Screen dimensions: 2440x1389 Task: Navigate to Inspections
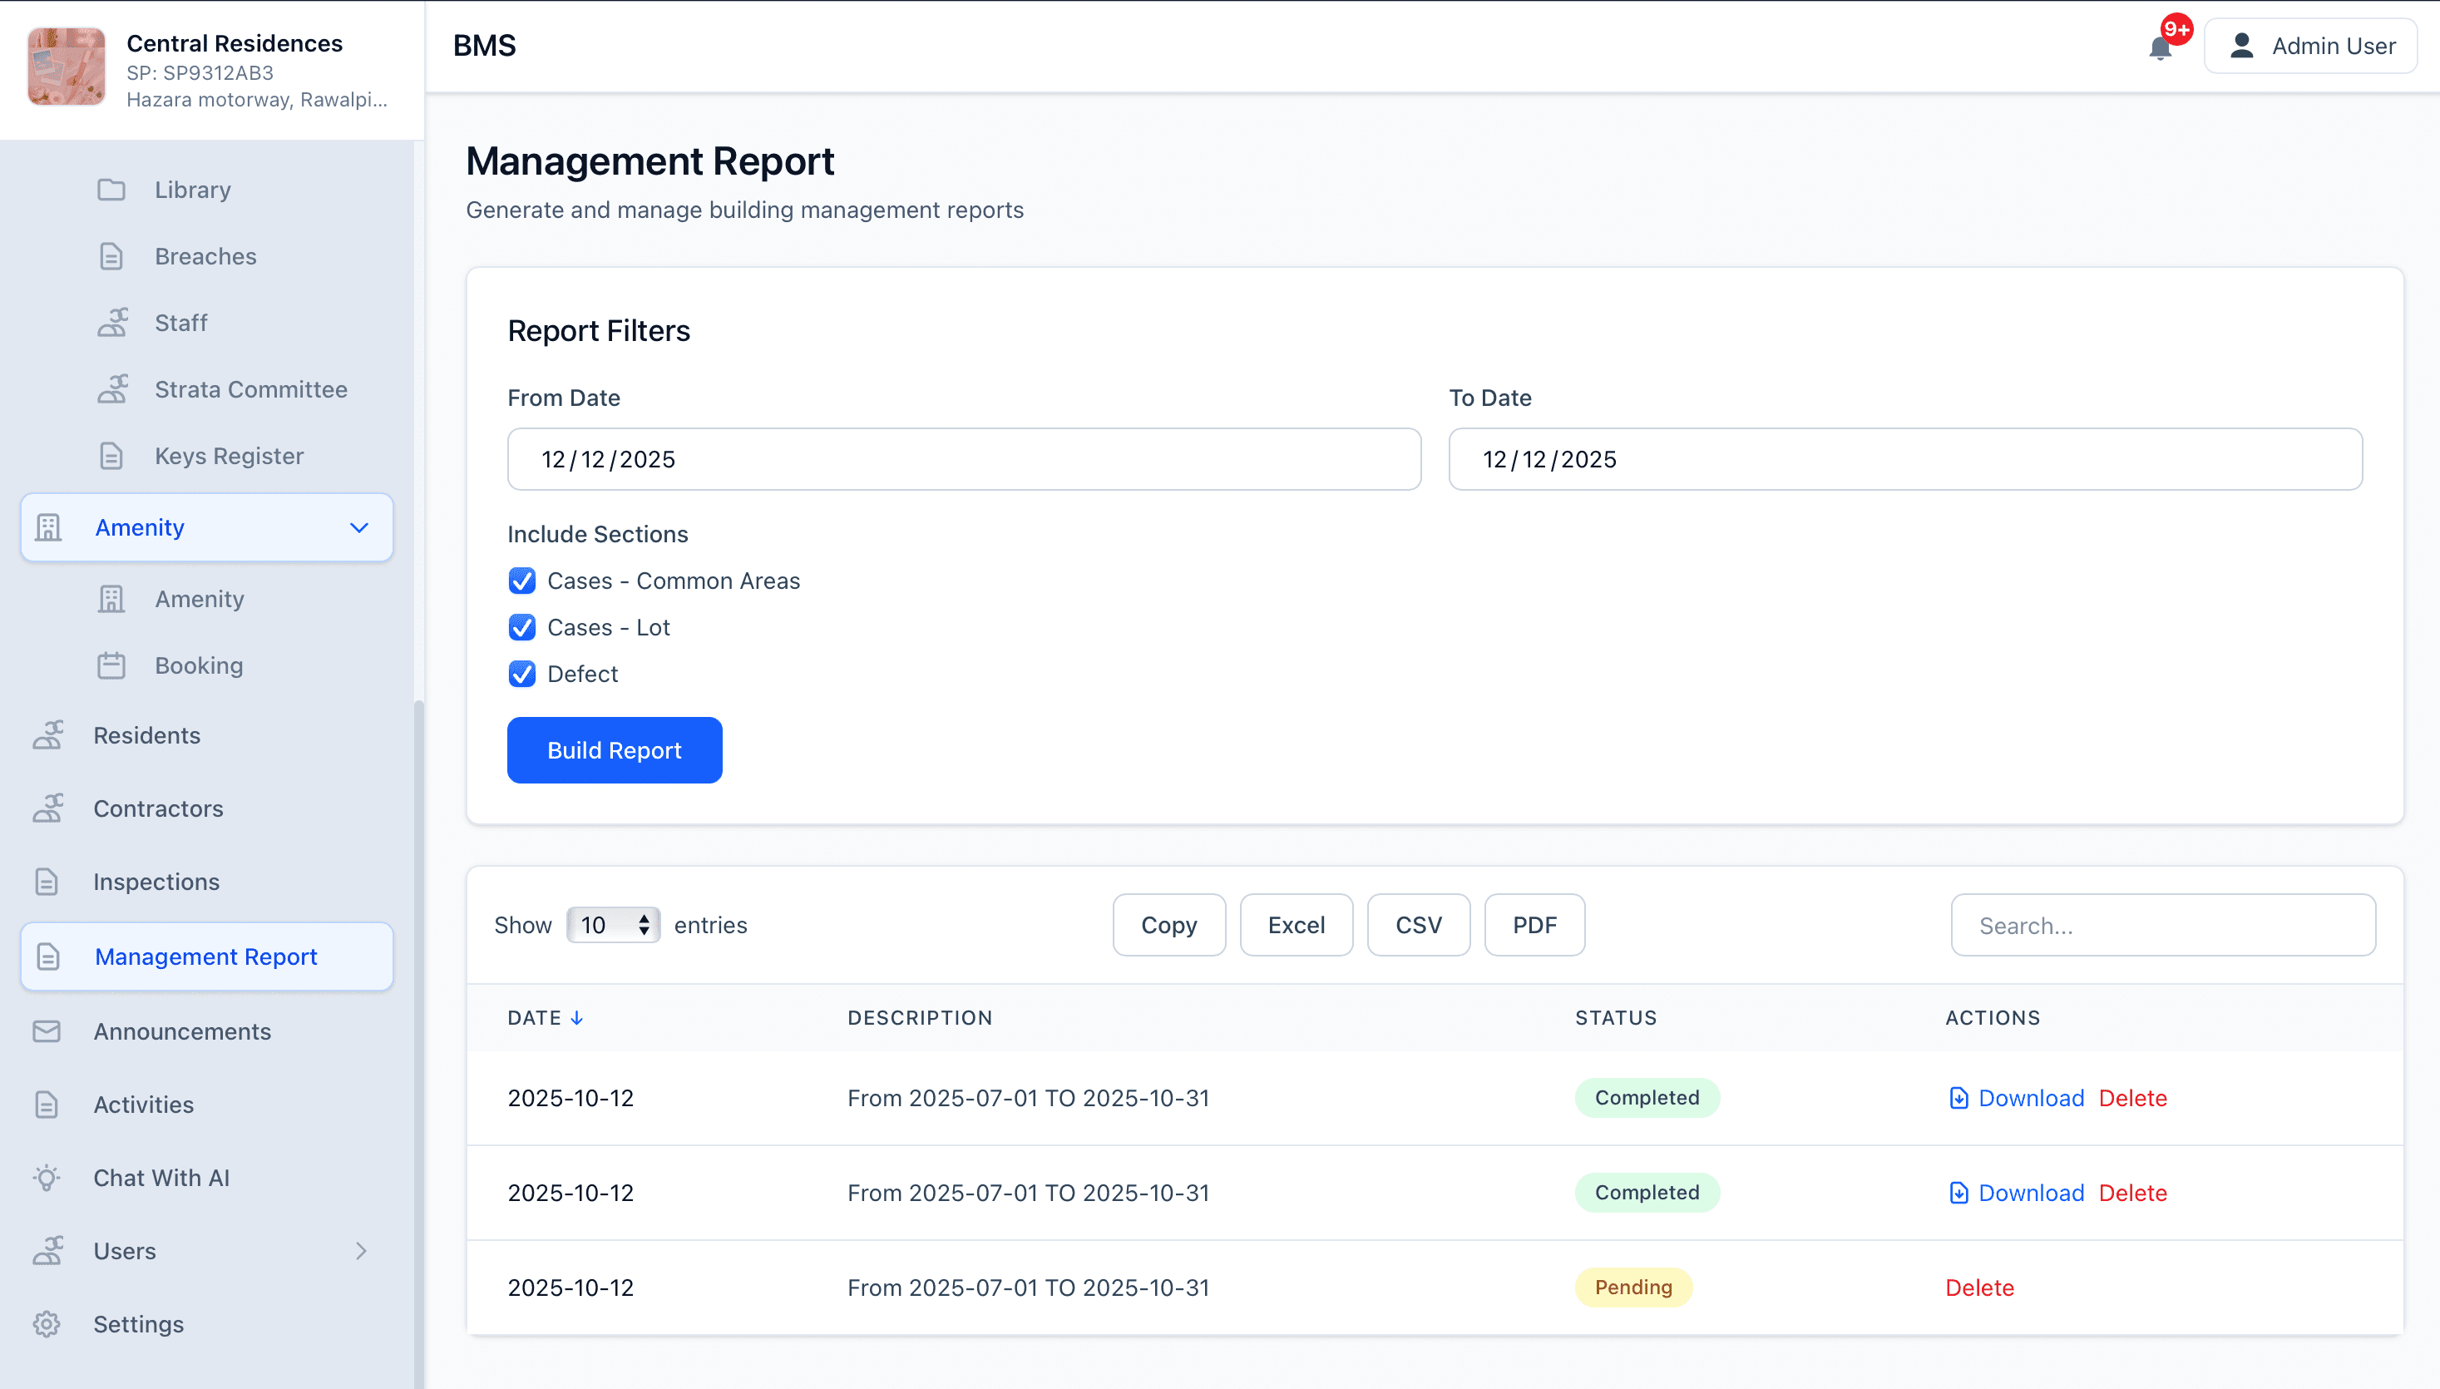coord(156,882)
